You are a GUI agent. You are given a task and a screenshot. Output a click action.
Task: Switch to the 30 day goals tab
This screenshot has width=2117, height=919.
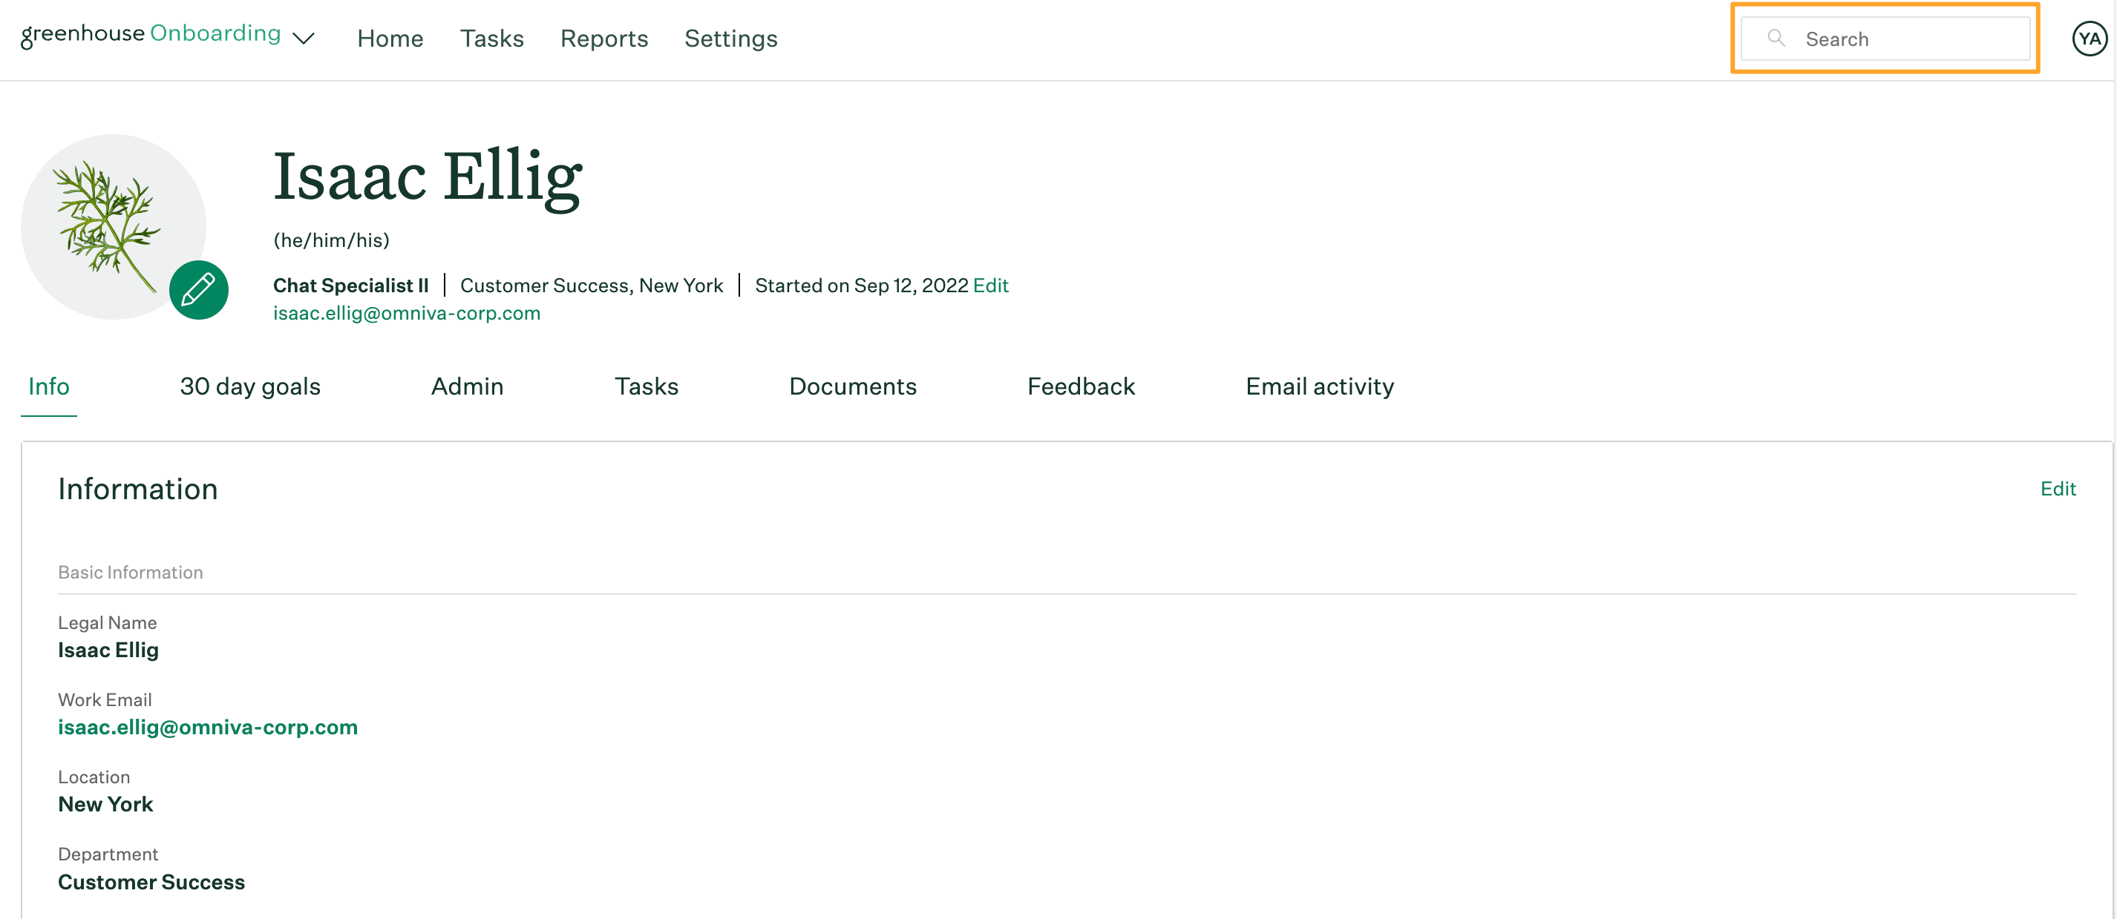(x=250, y=386)
